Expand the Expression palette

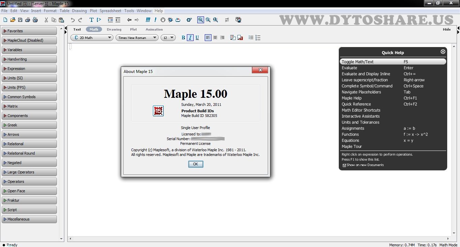(x=29, y=69)
